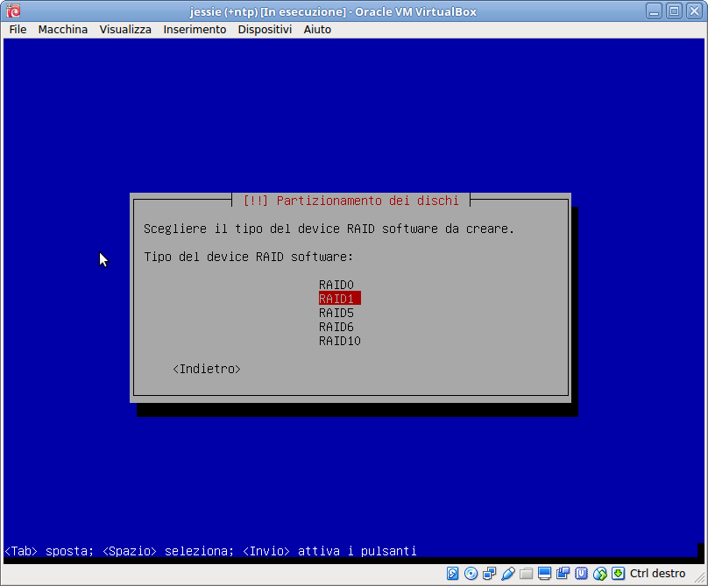Image resolution: width=708 pixels, height=586 pixels.
Task: Select RAID10 in the list
Action: point(340,341)
